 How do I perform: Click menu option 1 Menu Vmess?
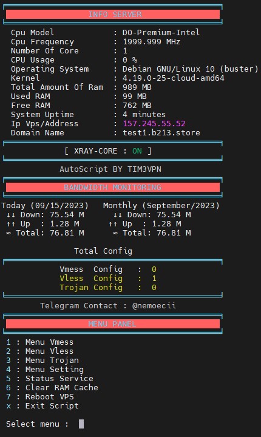pyautogui.click(x=40, y=342)
